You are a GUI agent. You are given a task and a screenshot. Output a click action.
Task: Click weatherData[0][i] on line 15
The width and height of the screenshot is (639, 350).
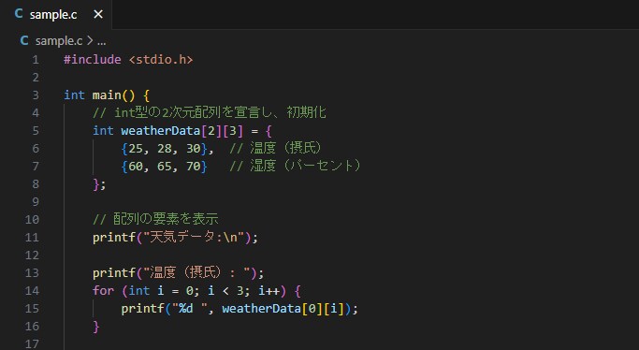click(x=283, y=309)
